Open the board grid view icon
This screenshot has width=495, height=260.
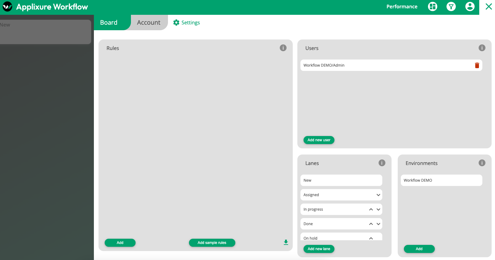pyautogui.click(x=433, y=6)
